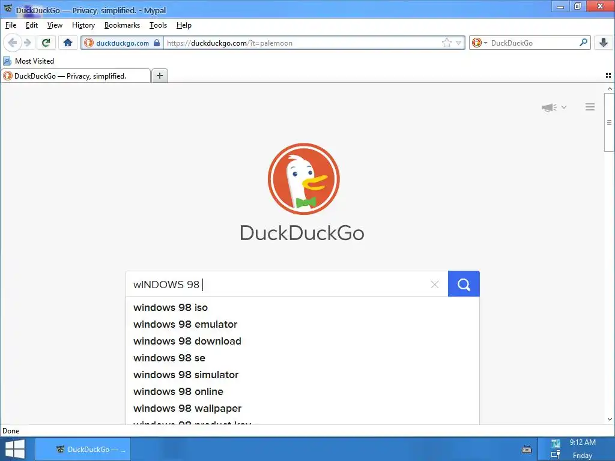Click the URL address bar field
615x461 pixels.
(x=302, y=43)
